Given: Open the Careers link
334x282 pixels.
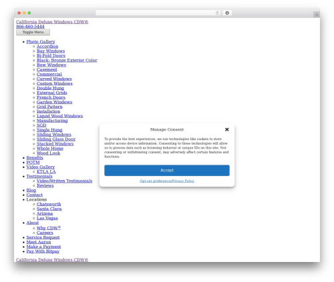Looking at the screenshot, I should 45,233.
